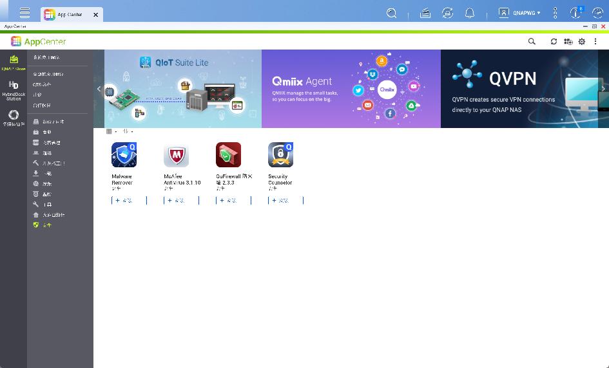Select the HybridDesk Station source

(x=14, y=90)
